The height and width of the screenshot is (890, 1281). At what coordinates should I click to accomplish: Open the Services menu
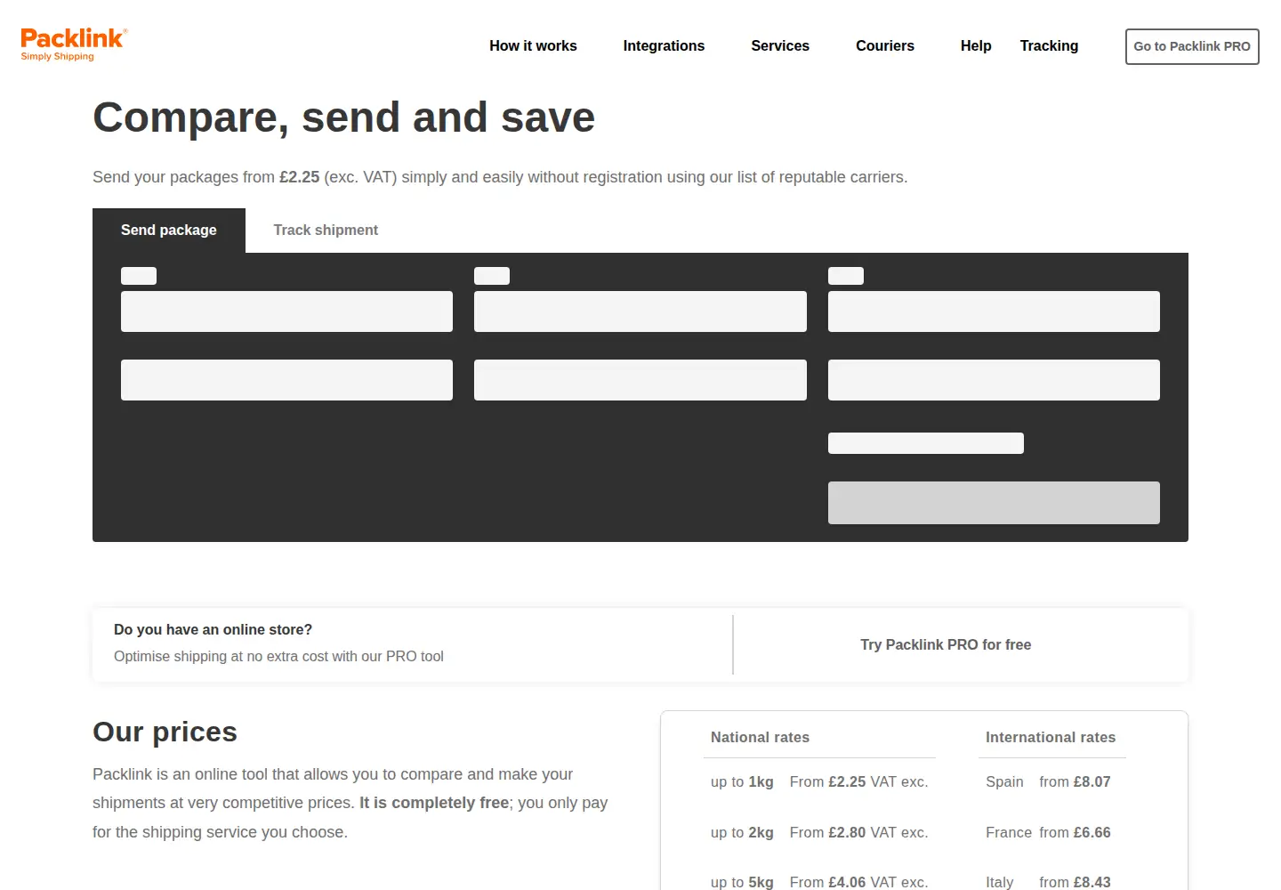pos(780,45)
